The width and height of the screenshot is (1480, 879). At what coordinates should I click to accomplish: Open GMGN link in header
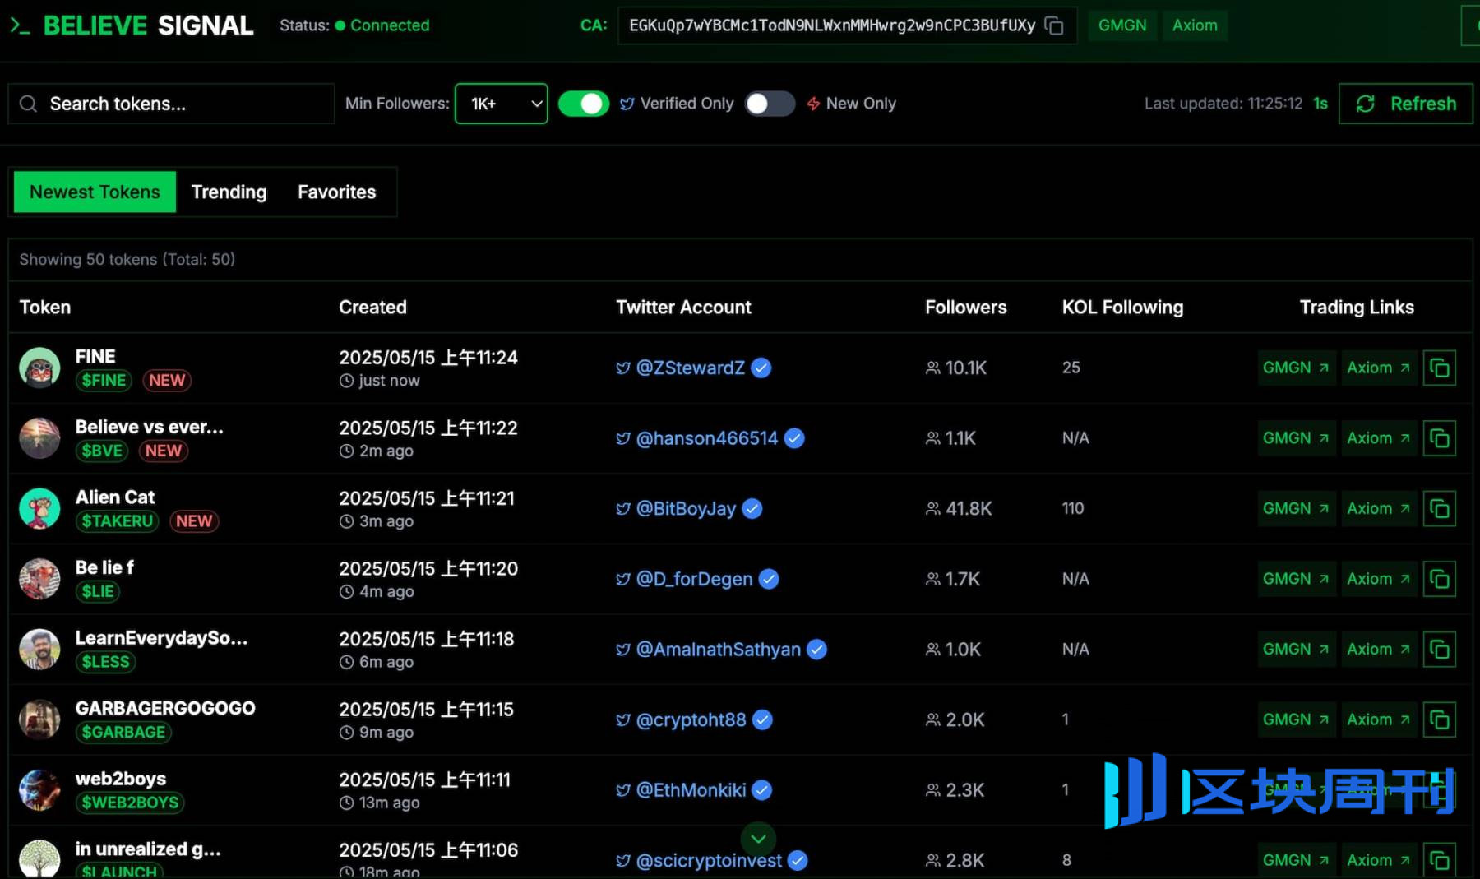click(1122, 25)
